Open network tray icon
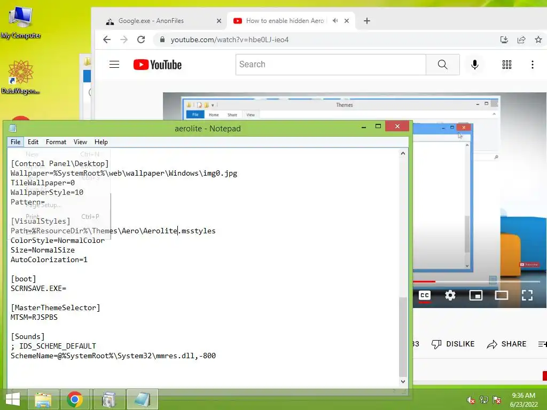 (484, 400)
